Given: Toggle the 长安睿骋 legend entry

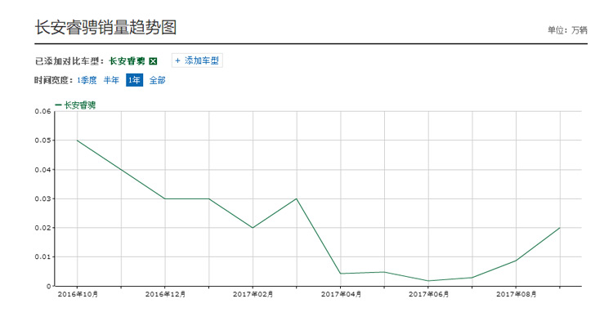Looking at the screenshot, I should click(76, 105).
